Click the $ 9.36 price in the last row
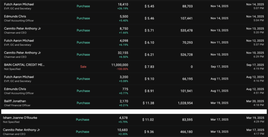This screenshot has height=137, width=268. (x=149, y=132)
